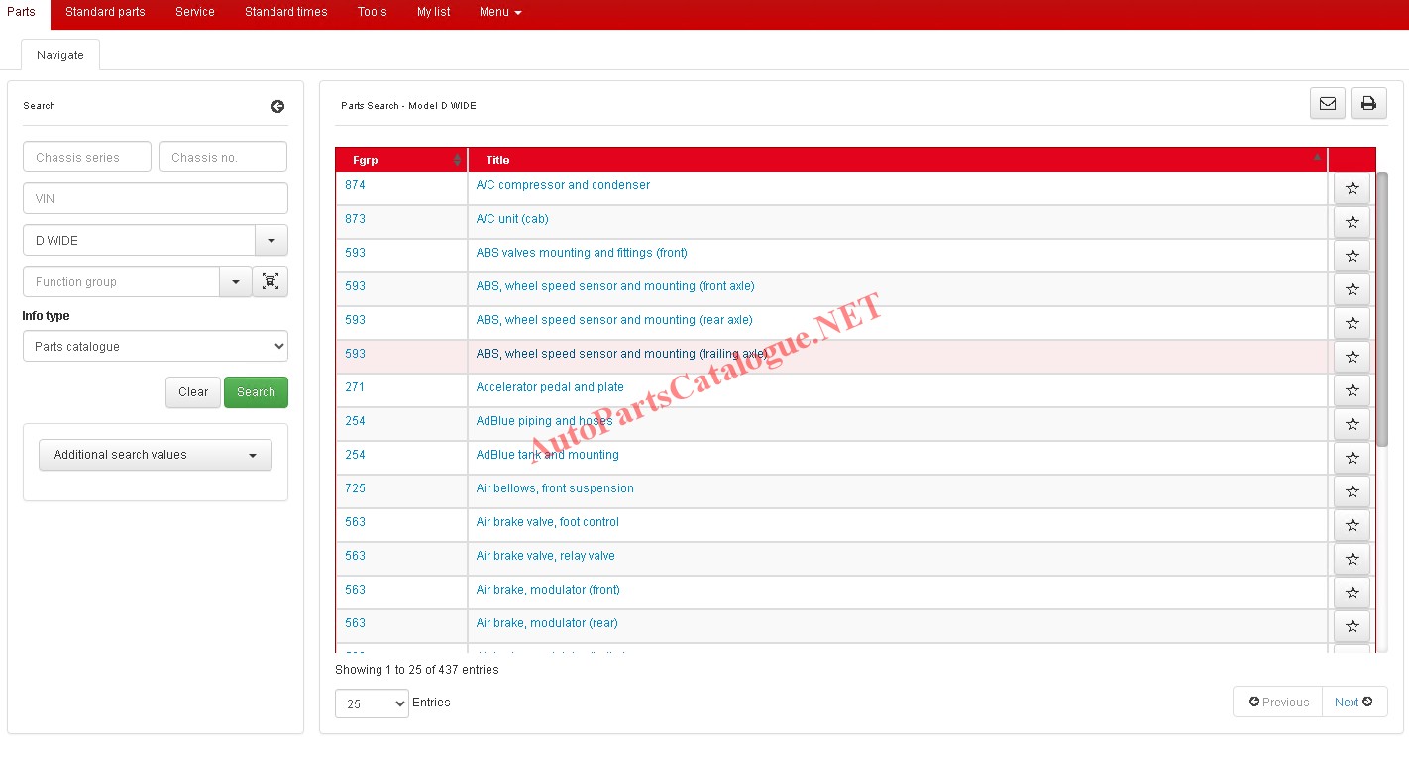Change the entries per page selector
Image resolution: width=1409 pixels, height=757 pixels.
pyautogui.click(x=372, y=703)
